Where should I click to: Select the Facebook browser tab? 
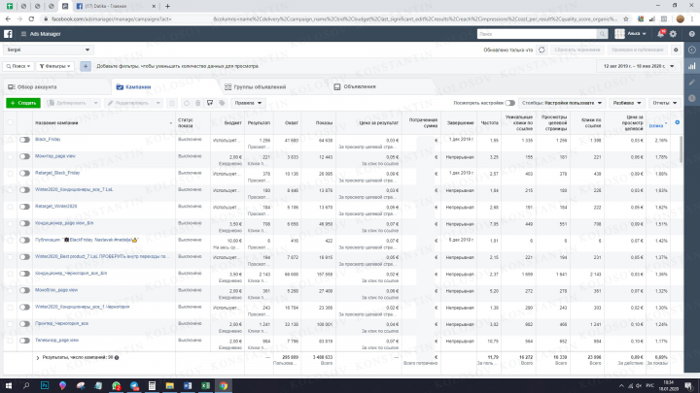point(115,6)
